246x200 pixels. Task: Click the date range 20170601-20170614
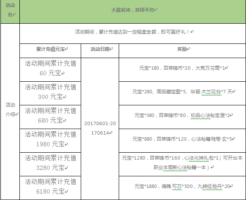[100, 128]
